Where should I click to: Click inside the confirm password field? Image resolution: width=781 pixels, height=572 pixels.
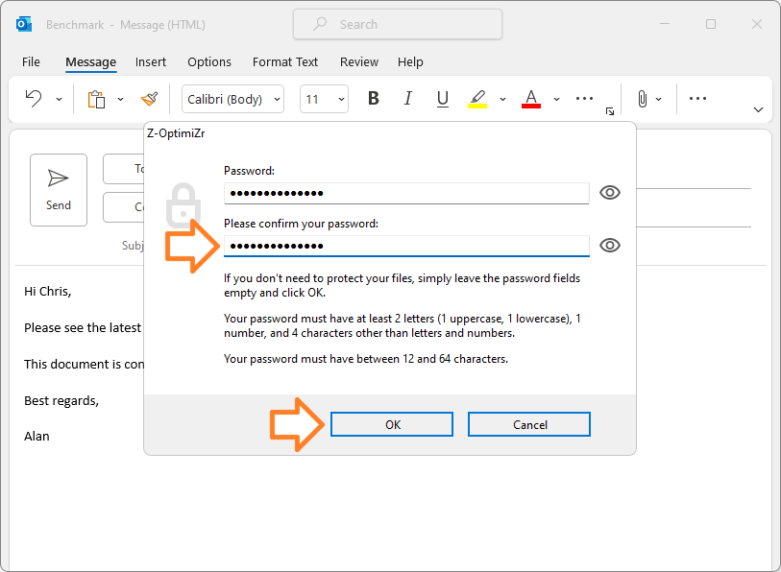(403, 246)
